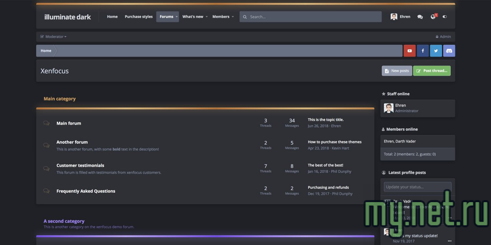This screenshot has width=491, height=245.
Task: Open the Customer testimonials forum link
Action: pos(80,165)
